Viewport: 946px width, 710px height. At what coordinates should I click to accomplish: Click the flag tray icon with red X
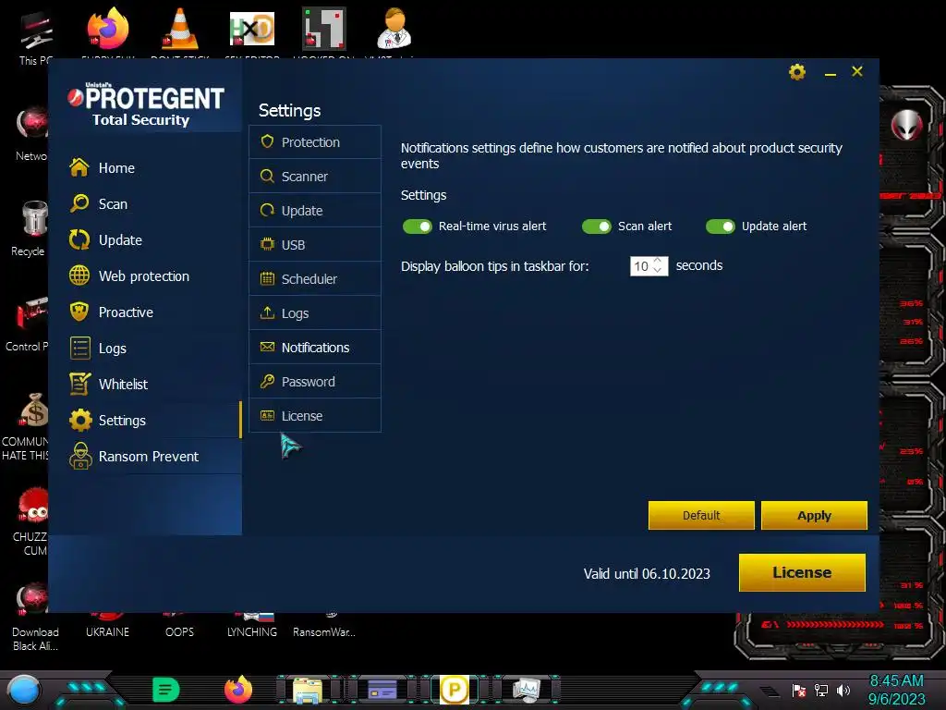pyautogui.click(x=799, y=690)
